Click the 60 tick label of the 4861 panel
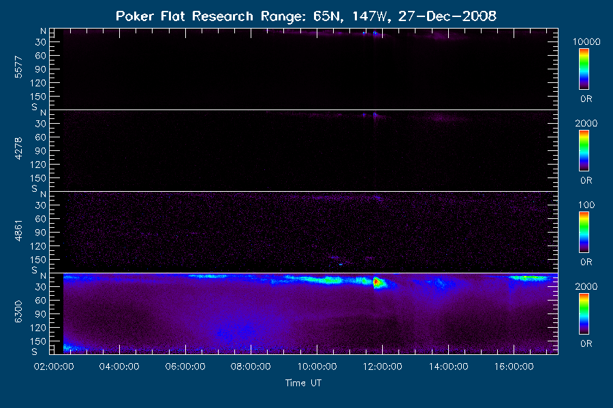This screenshot has height=408, width=613. [40, 219]
